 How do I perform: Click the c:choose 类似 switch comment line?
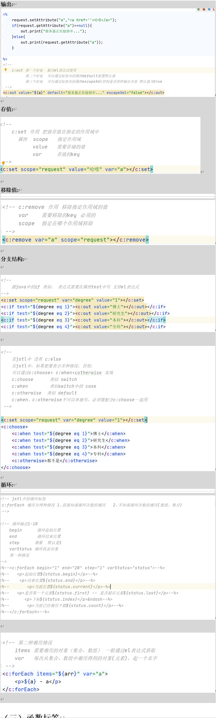(x=44, y=379)
